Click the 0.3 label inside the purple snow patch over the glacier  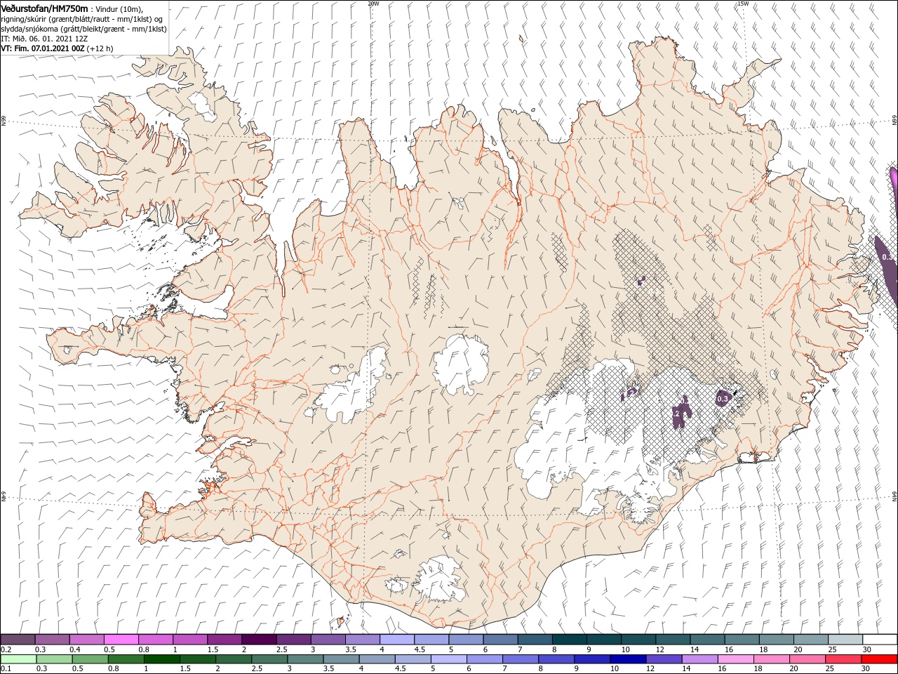[723, 399]
